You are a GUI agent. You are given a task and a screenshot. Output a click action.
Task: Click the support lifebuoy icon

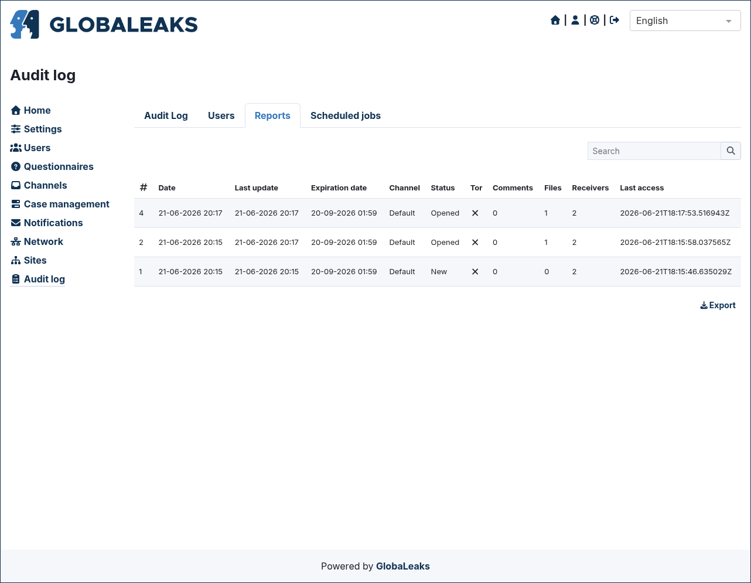pyautogui.click(x=595, y=21)
